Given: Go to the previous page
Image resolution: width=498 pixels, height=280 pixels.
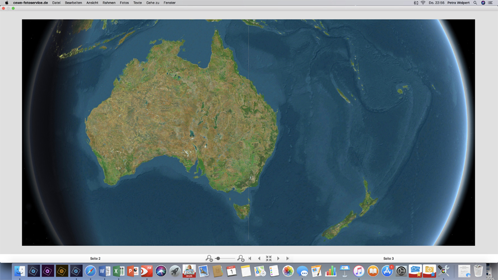Looking at the screenshot, I should point(259,258).
